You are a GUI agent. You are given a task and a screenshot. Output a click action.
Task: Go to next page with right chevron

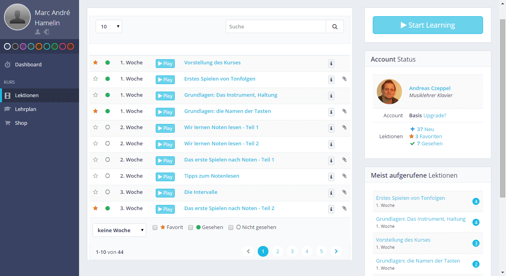pos(336,251)
